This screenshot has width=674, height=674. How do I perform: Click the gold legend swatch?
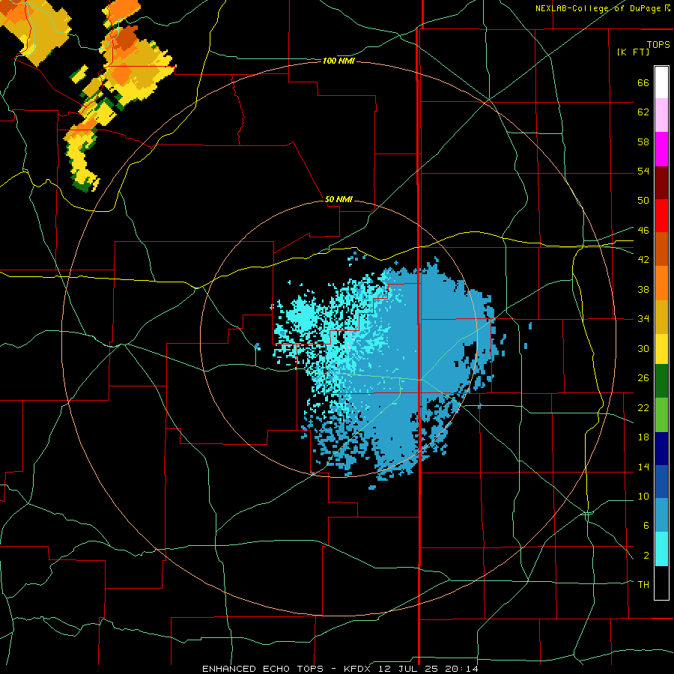click(x=661, y=317)
